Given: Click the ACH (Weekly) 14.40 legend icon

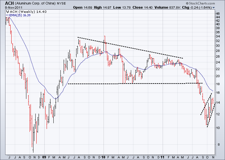Looking at the screenshot, I should tap(7, 12).
